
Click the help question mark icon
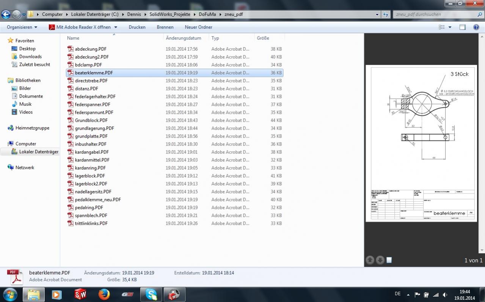476,27
